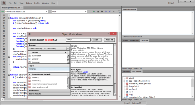Step over with the blue arrow icon
Viewport: 195px width, 105px height.
click(106, 11)
